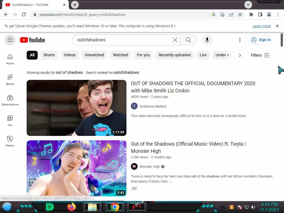Open Subscriptions from the sidebar

tap(10, 100)
